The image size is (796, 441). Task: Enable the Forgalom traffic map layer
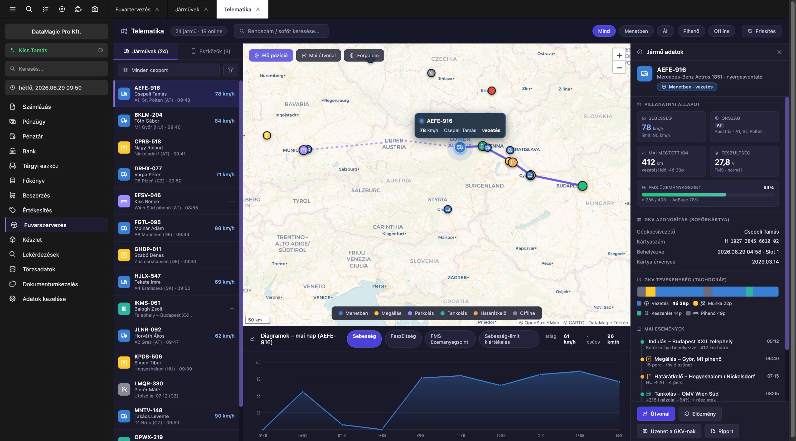[364, 55]
